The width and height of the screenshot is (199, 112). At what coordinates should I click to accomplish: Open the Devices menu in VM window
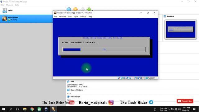point(83,16)
